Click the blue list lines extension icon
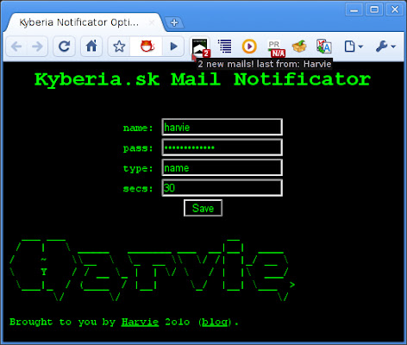 coord(225,47)
